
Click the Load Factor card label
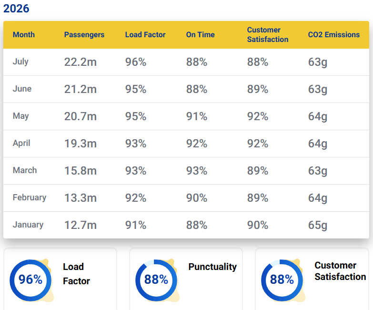tap(76, 274)
